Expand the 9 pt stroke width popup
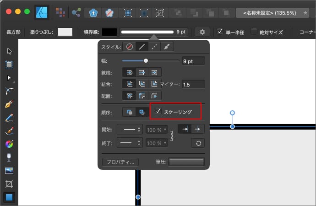316x206 pixels. coord(154,32)
